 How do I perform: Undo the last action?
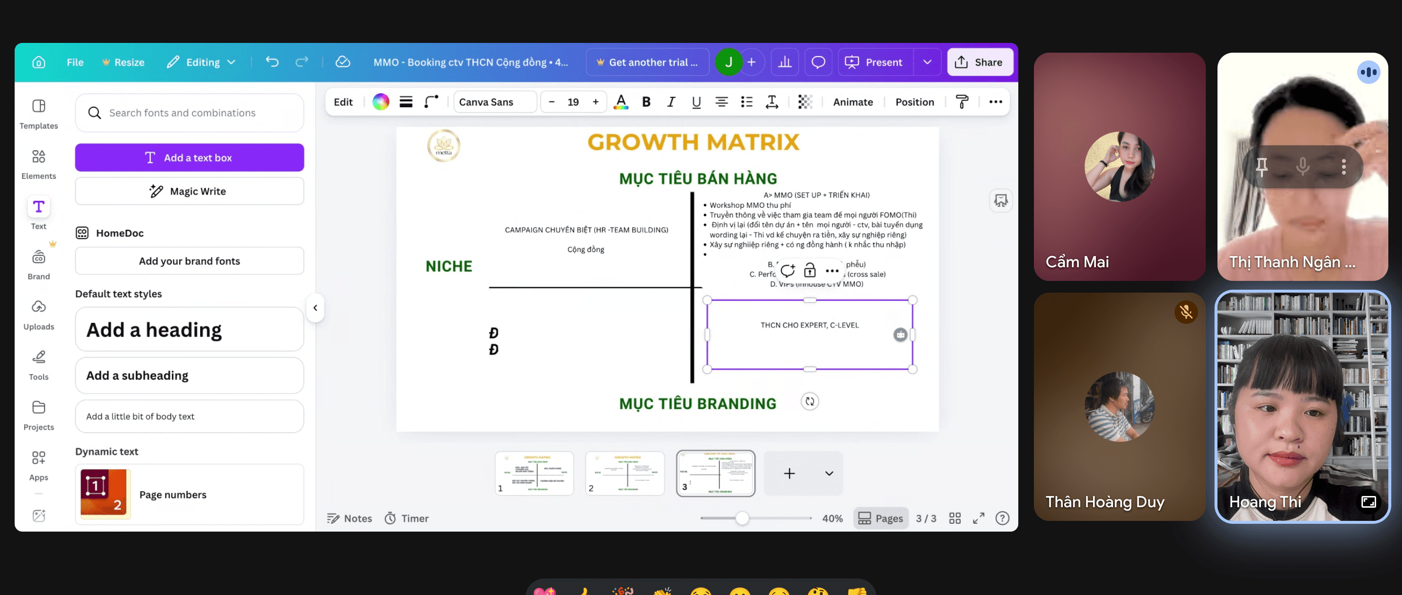tap(272, 62)
